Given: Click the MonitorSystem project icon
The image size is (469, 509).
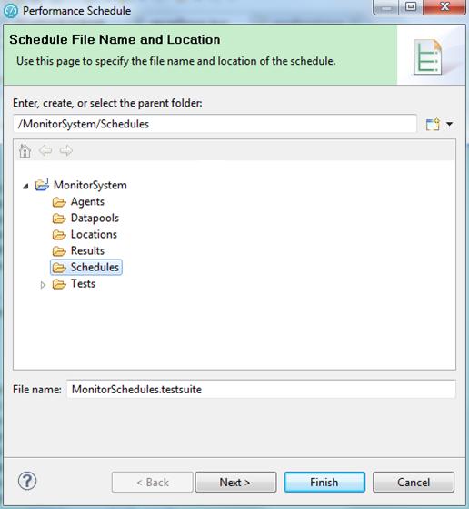Looking at the screenshot, I should click(42, 185).
